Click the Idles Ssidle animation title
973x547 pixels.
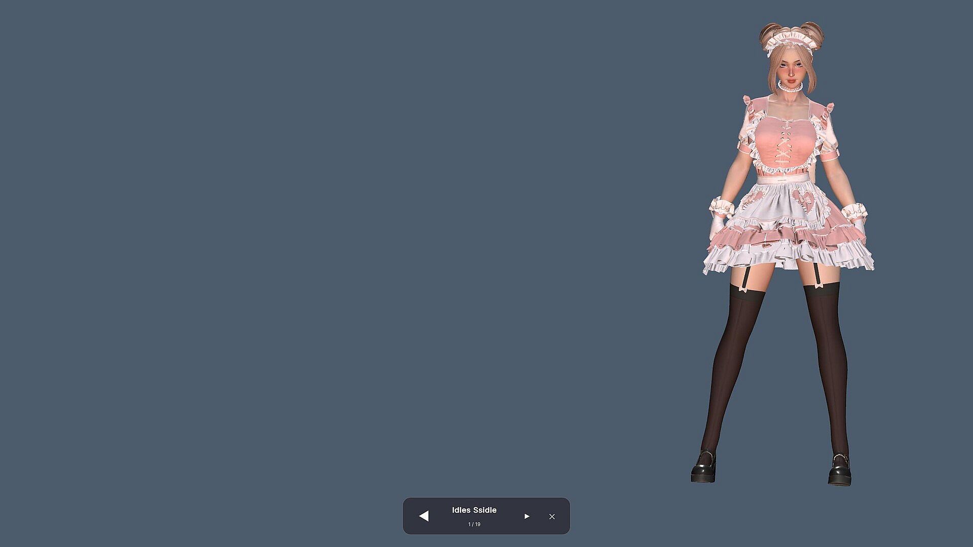474,510
